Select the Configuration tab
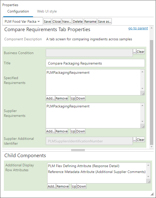 18,11
